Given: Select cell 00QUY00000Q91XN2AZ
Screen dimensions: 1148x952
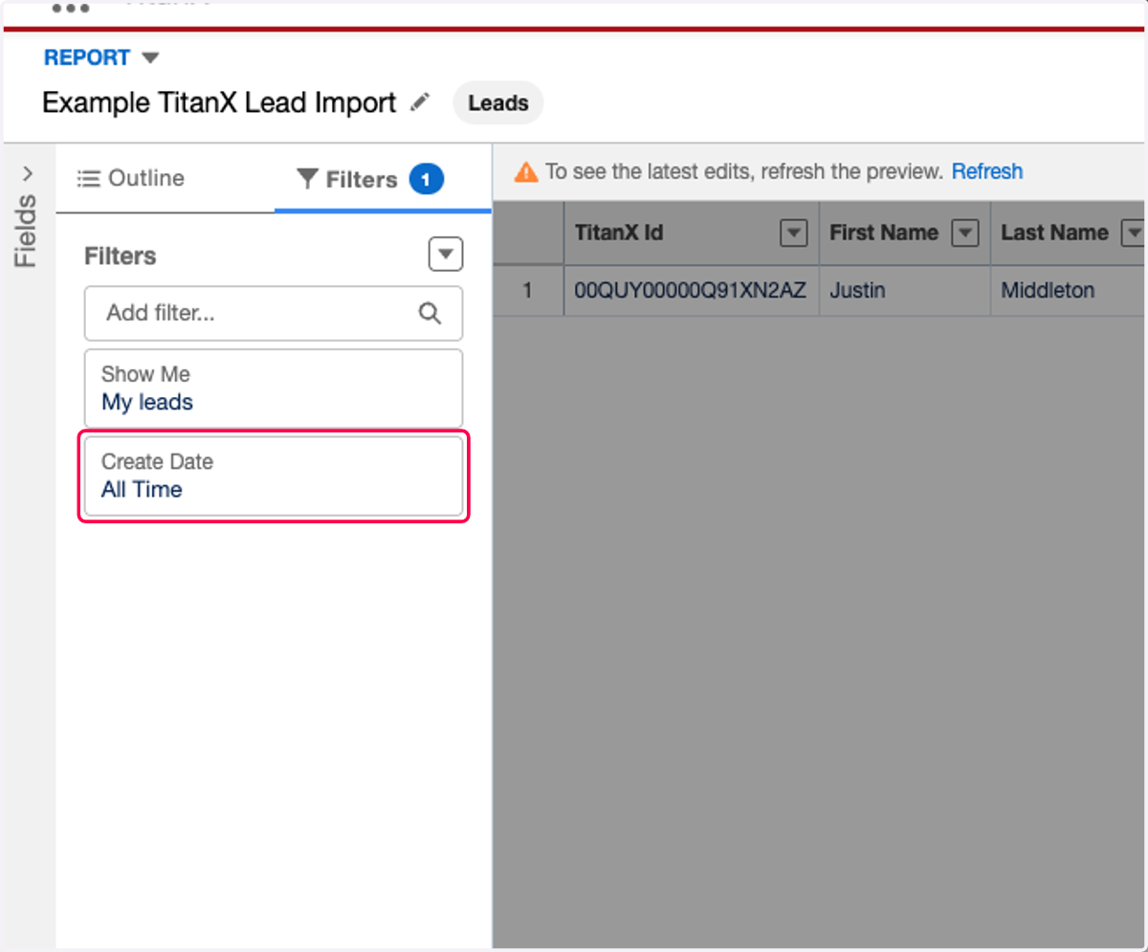Looking at the screenshot, I should (692, 290).
